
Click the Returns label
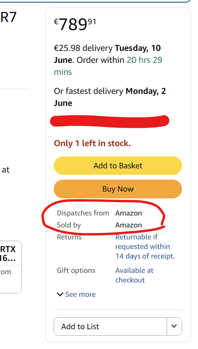point(69,237)
